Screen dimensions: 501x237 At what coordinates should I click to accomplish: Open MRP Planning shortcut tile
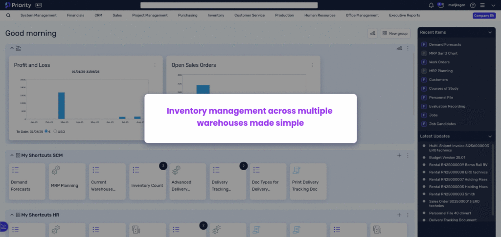click(67, 181)
